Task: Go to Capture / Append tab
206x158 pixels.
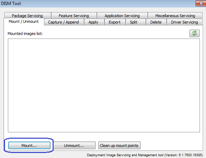Action: tap(64, 22)
